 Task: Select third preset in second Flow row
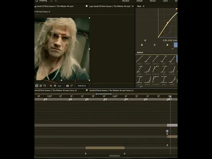155,70
